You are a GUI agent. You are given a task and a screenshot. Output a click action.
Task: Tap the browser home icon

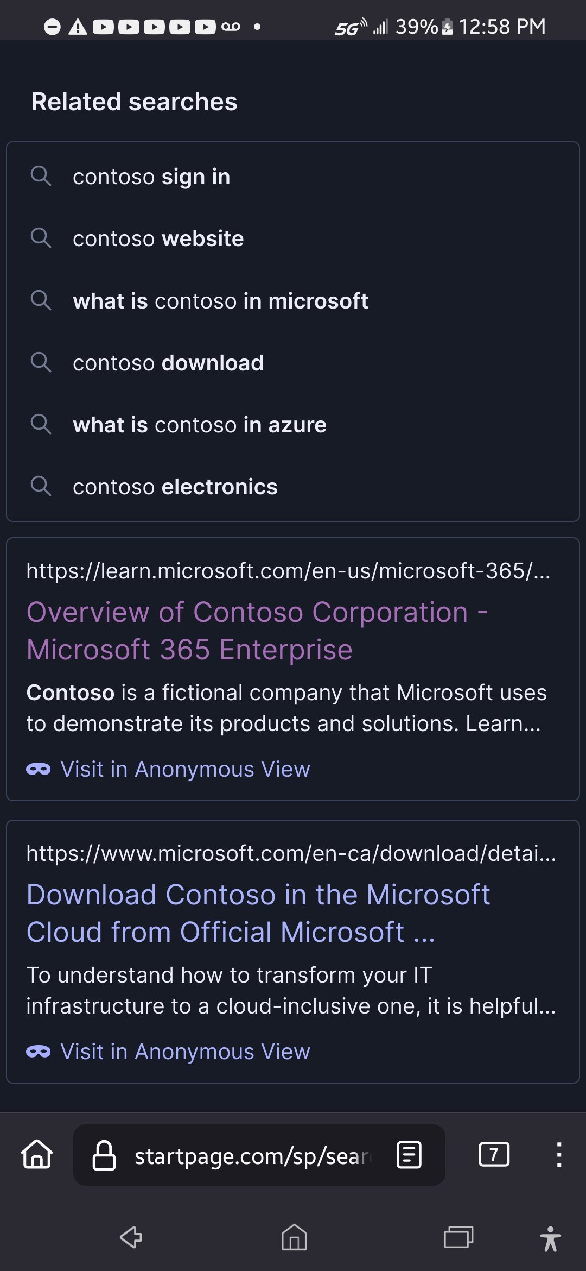pyautogui.click(x=37, y=1154)
